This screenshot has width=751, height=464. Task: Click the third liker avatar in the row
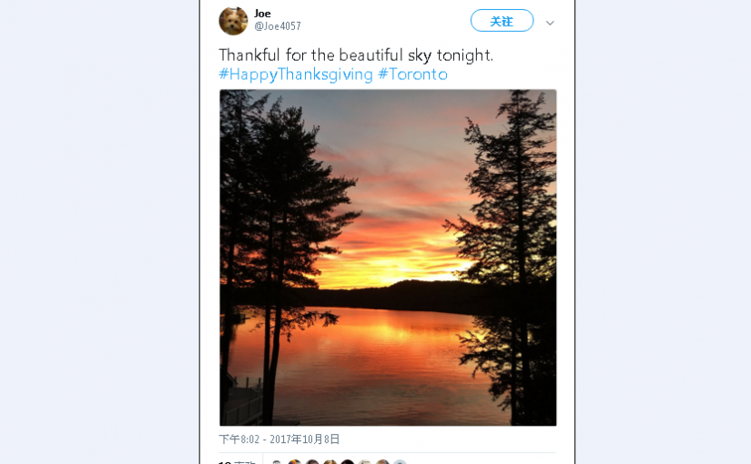[x=312, y=462]
